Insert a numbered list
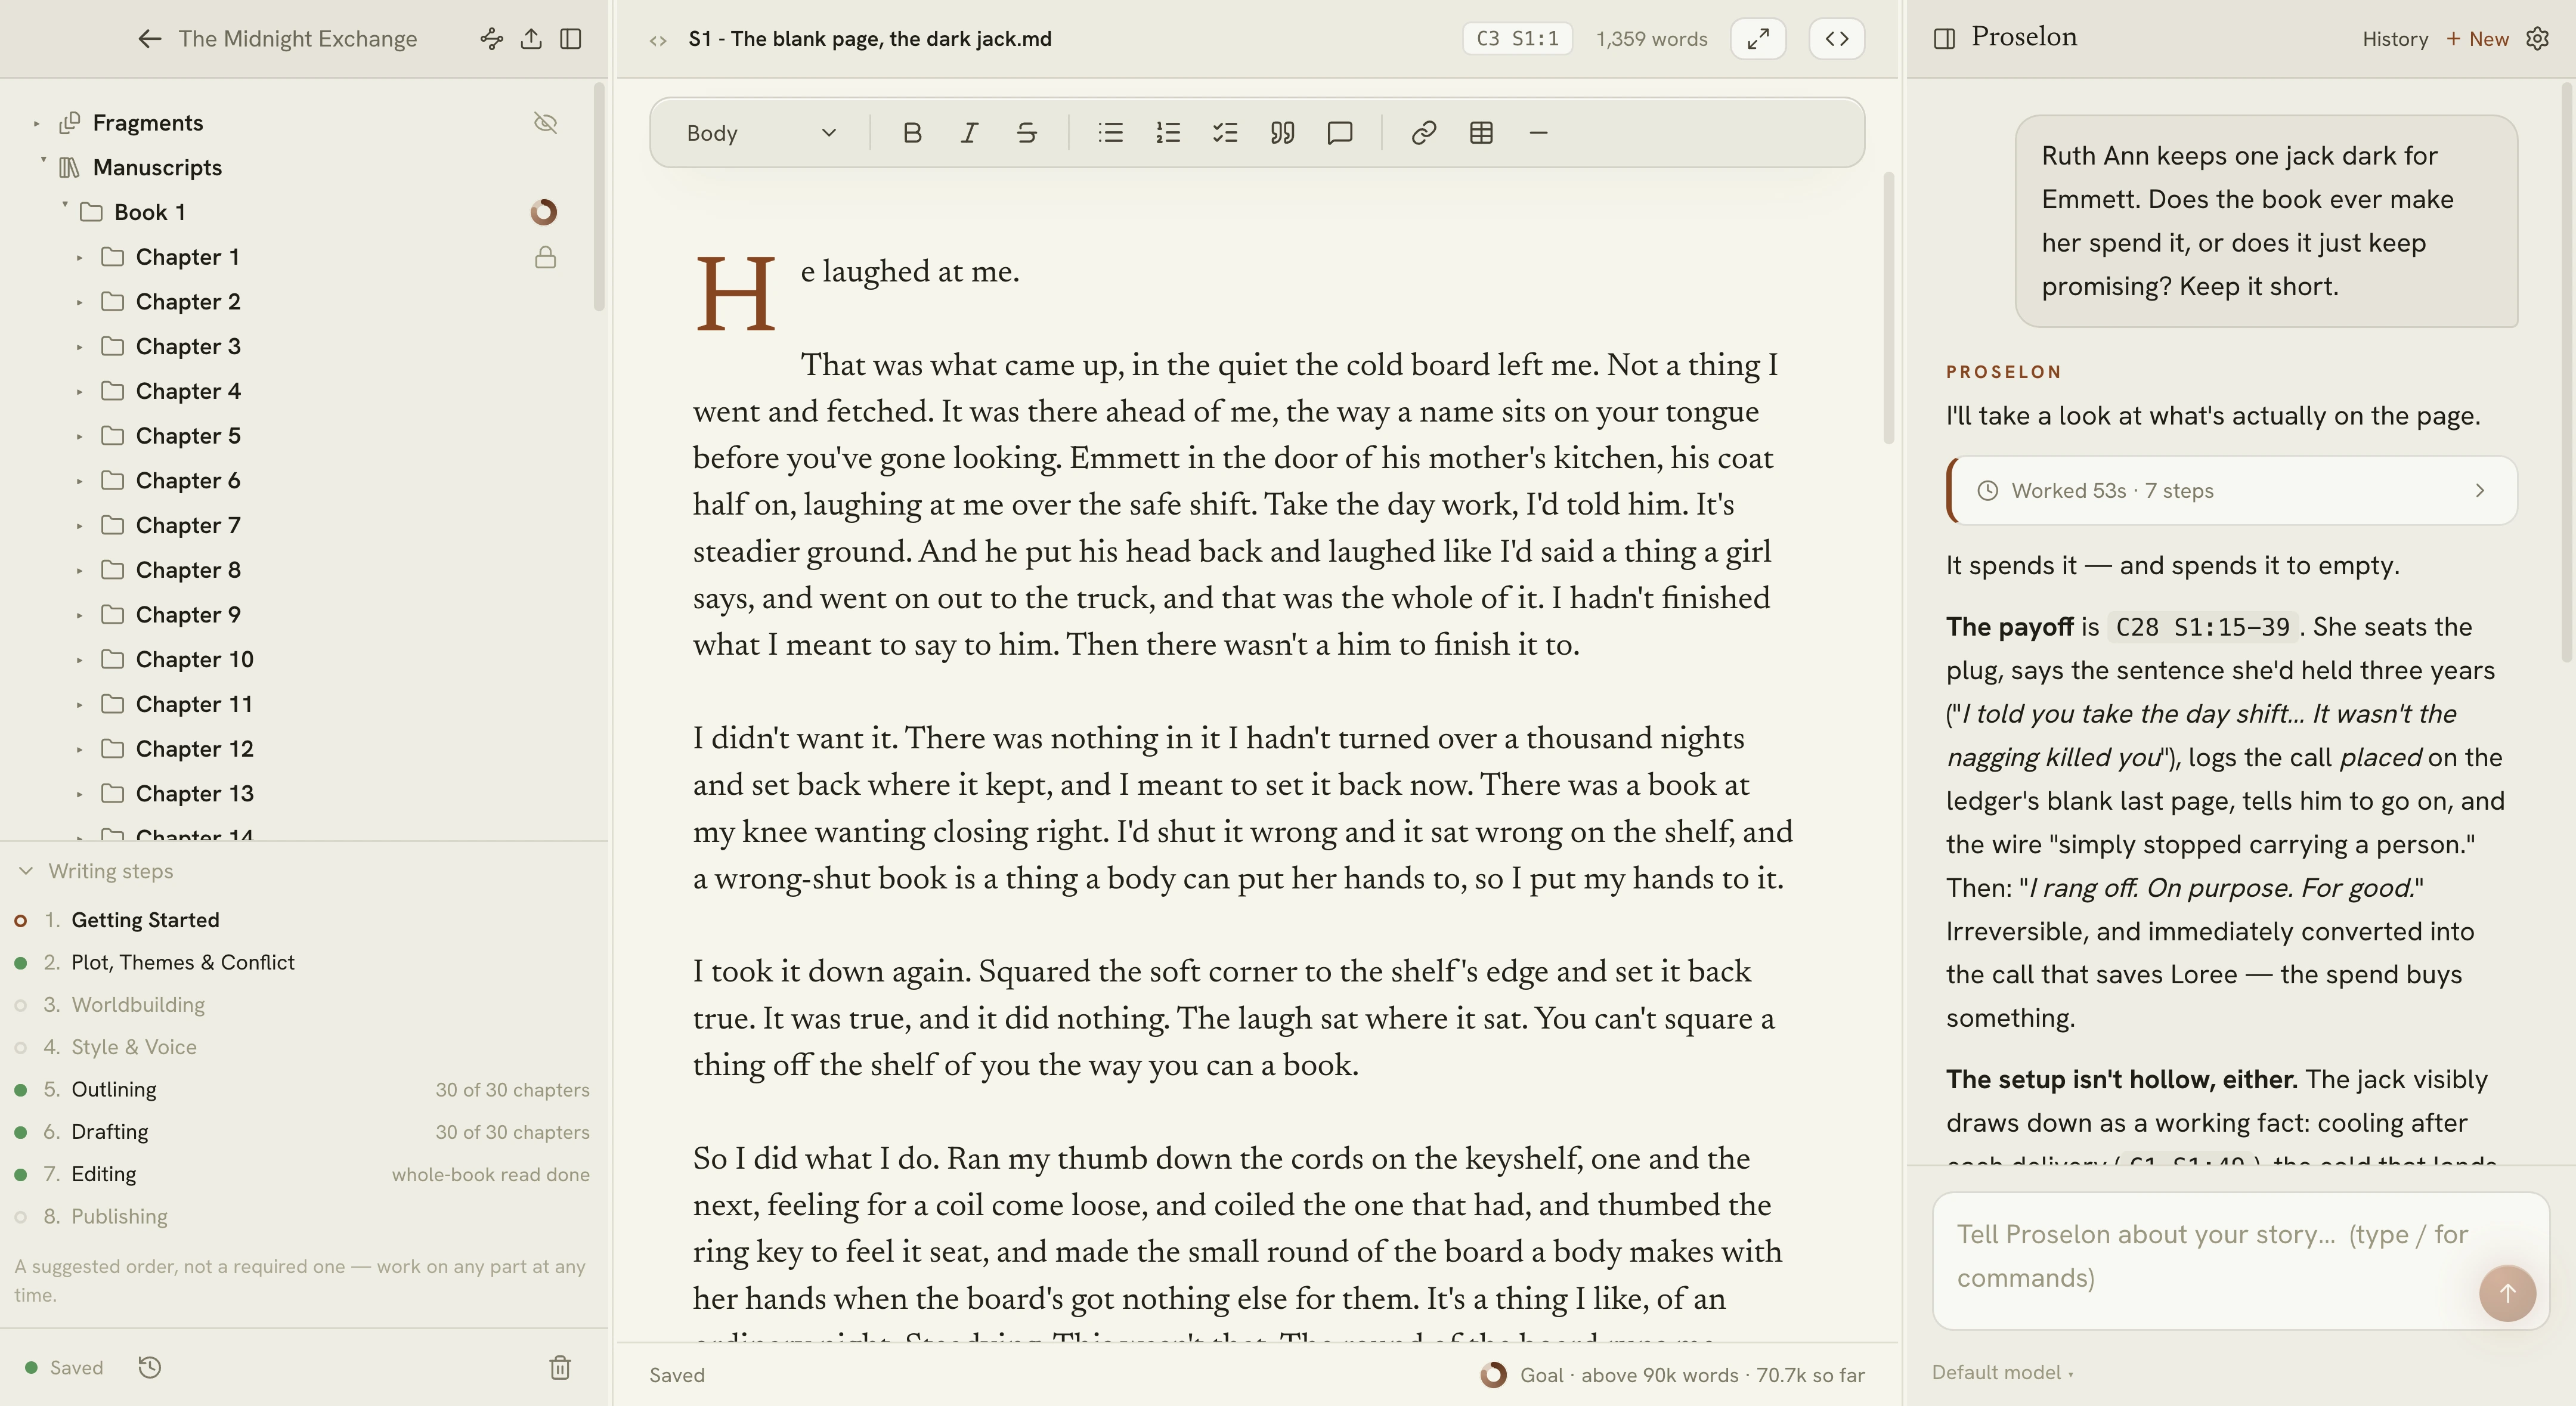 (x=1168, y=133)
